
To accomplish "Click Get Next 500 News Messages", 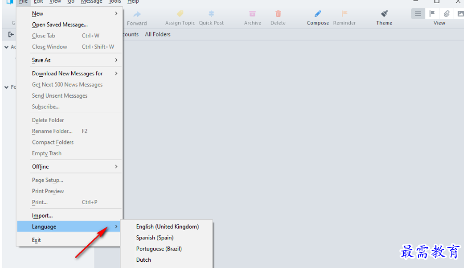I will tap(70, 85).
